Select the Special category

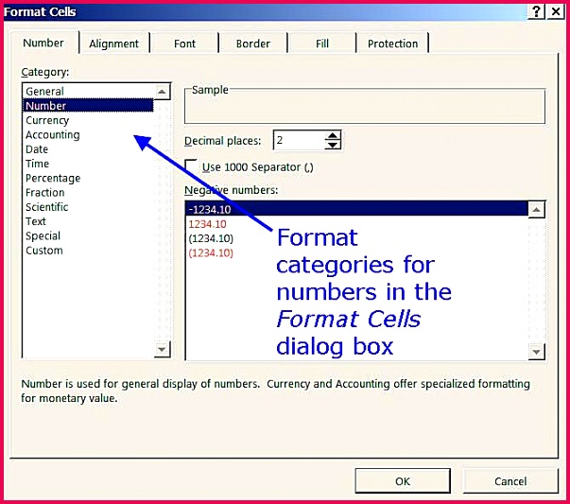point(88,236)
